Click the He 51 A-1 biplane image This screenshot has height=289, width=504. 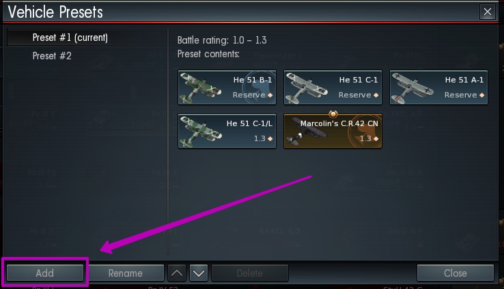pos(412,88)
